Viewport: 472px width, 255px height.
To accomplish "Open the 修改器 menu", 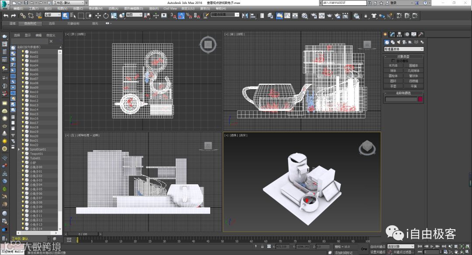I will (x=96, y=8).
